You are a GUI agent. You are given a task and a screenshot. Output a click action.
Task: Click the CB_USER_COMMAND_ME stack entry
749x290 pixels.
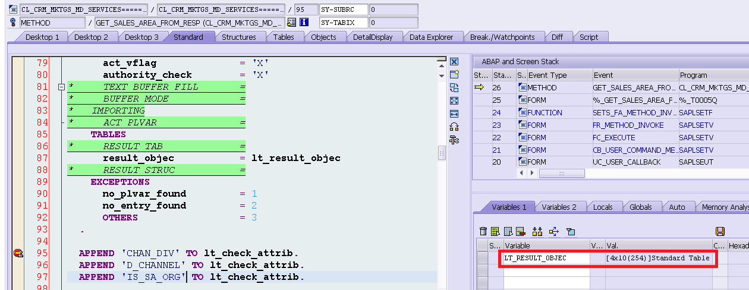tap(634, 150)
